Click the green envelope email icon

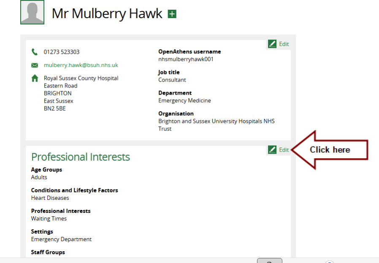pos(35,66)
